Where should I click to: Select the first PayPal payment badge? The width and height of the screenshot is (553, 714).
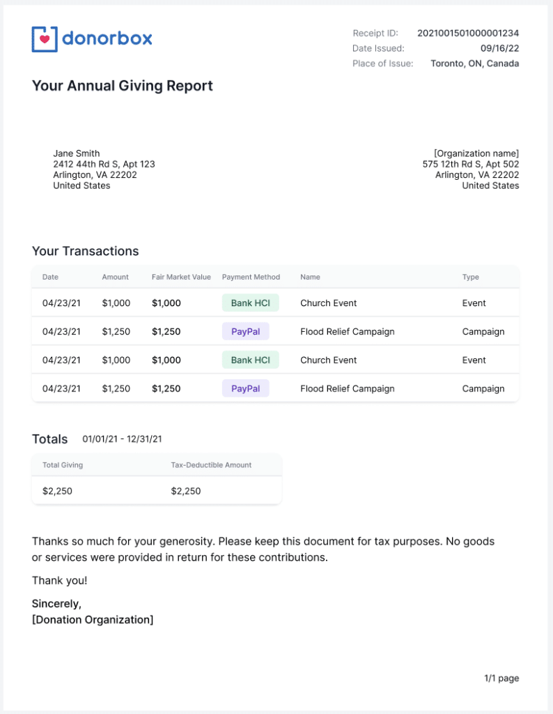point(246,331)
